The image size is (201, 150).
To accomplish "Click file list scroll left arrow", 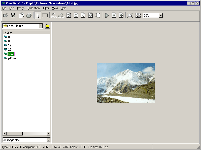I will coord(5,133).
